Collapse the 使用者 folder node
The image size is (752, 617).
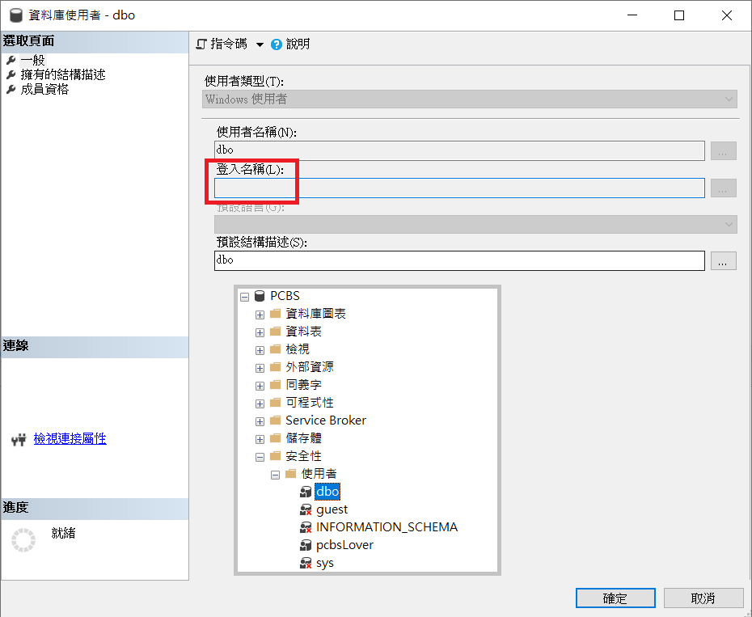point(276,474)
